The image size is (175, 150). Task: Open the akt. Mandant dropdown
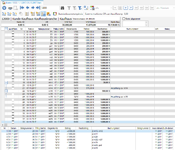pos(165,8)
